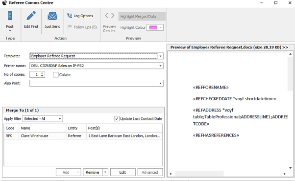Image resolution: width=295 pixels, height=181 pixels.
Task: Expand the preview panel header >>
Action: (x=285, y=47)
